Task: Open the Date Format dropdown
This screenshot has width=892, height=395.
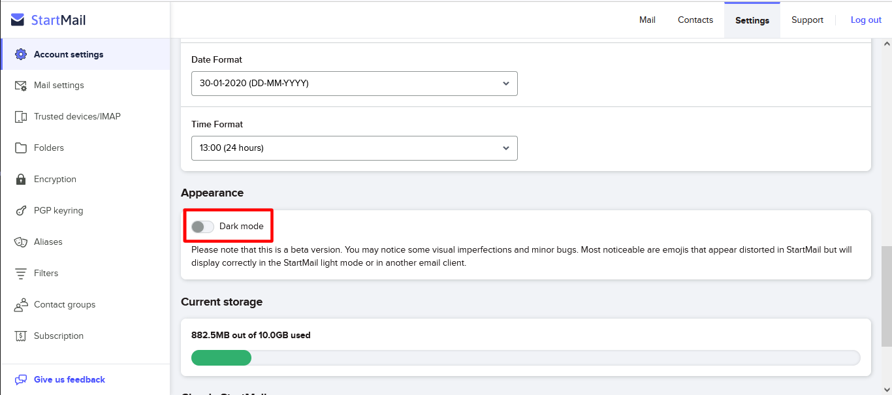Action: [x=355, y=84]
